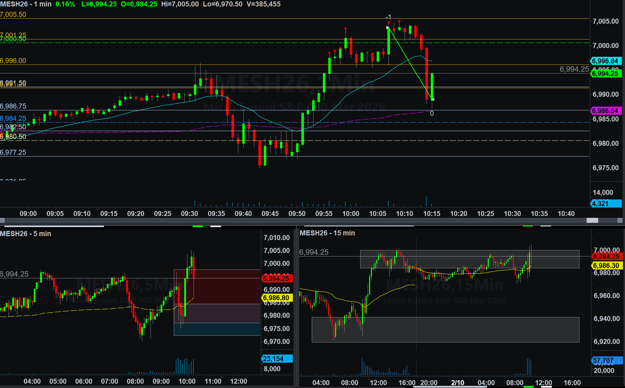Click the green 6,994.25 last price tag
The width and height of the screenshot is (625, 388).
(x=605, y=73)
